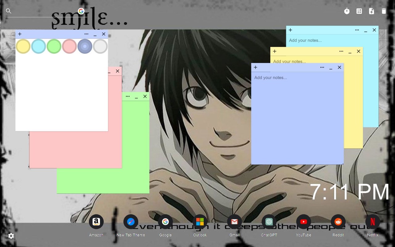The height and width of the screenshot is (247, 395).
Task: Close the cyan note
Action: [x=374, y=30]
